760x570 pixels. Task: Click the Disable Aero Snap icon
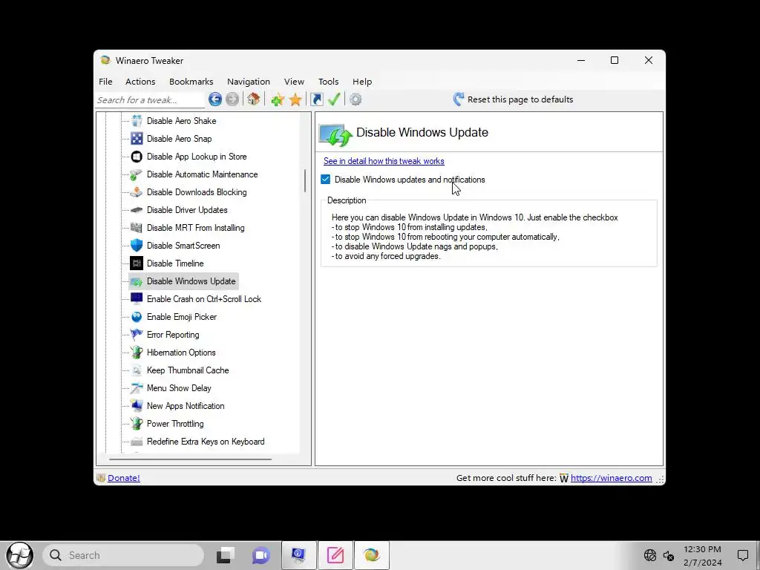point(137,139)
